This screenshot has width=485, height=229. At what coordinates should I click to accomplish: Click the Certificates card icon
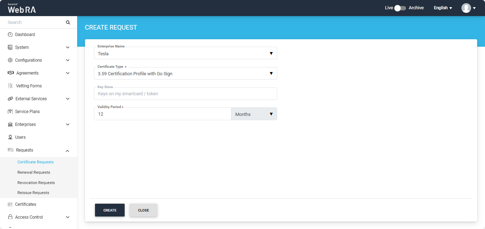click(x=10, y=204)
